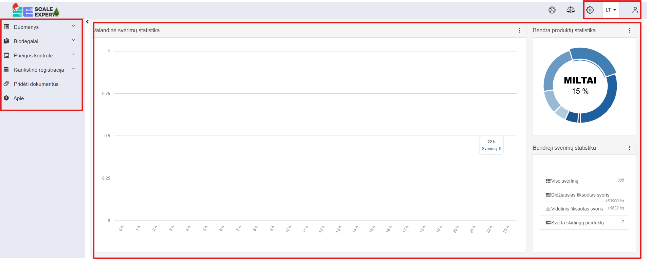The height and width of the screenshot is (259, 647).
Task: Expand the Duomenys menu chevron
Action: point(73,26)
